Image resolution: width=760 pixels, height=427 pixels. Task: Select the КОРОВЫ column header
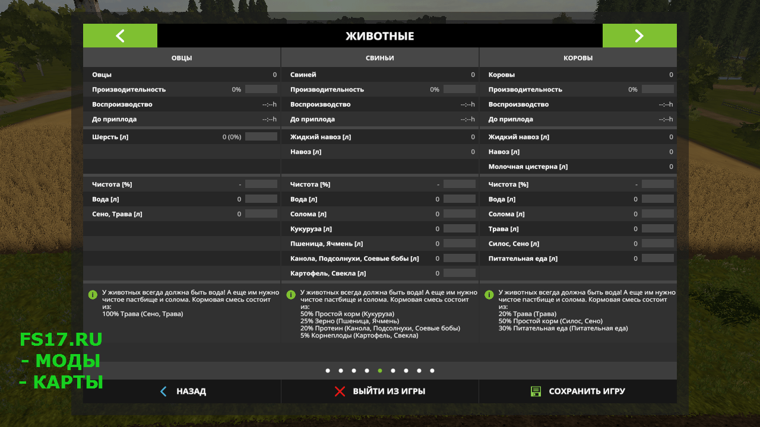pyautogui.click(x=578, y=58)
